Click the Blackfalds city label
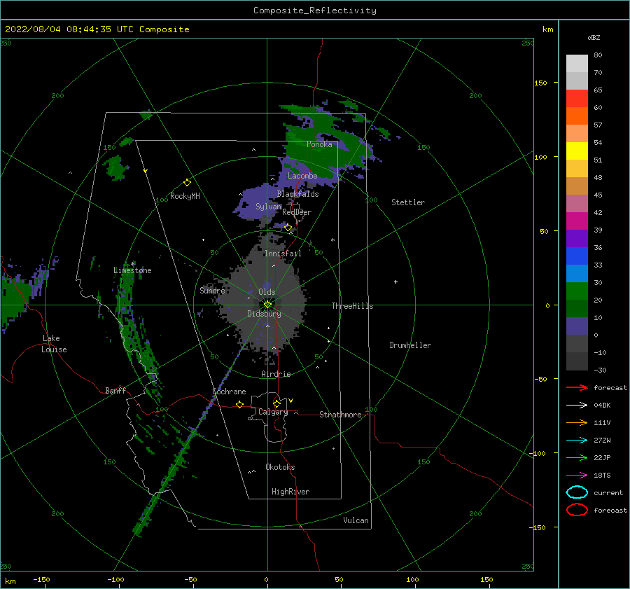Image resolution: width=630 pixels, height=589 pixels. pyautogui.click(x=297, y=194)
